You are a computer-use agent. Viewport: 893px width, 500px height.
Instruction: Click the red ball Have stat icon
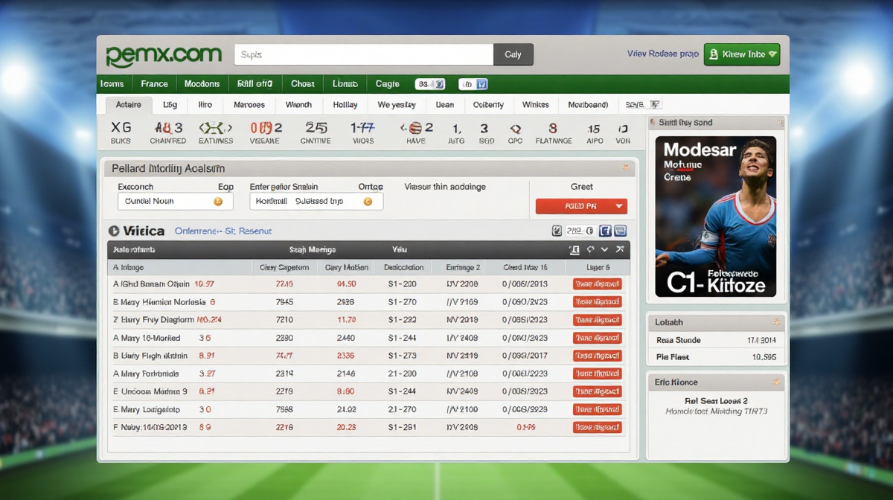pos(415,128)
